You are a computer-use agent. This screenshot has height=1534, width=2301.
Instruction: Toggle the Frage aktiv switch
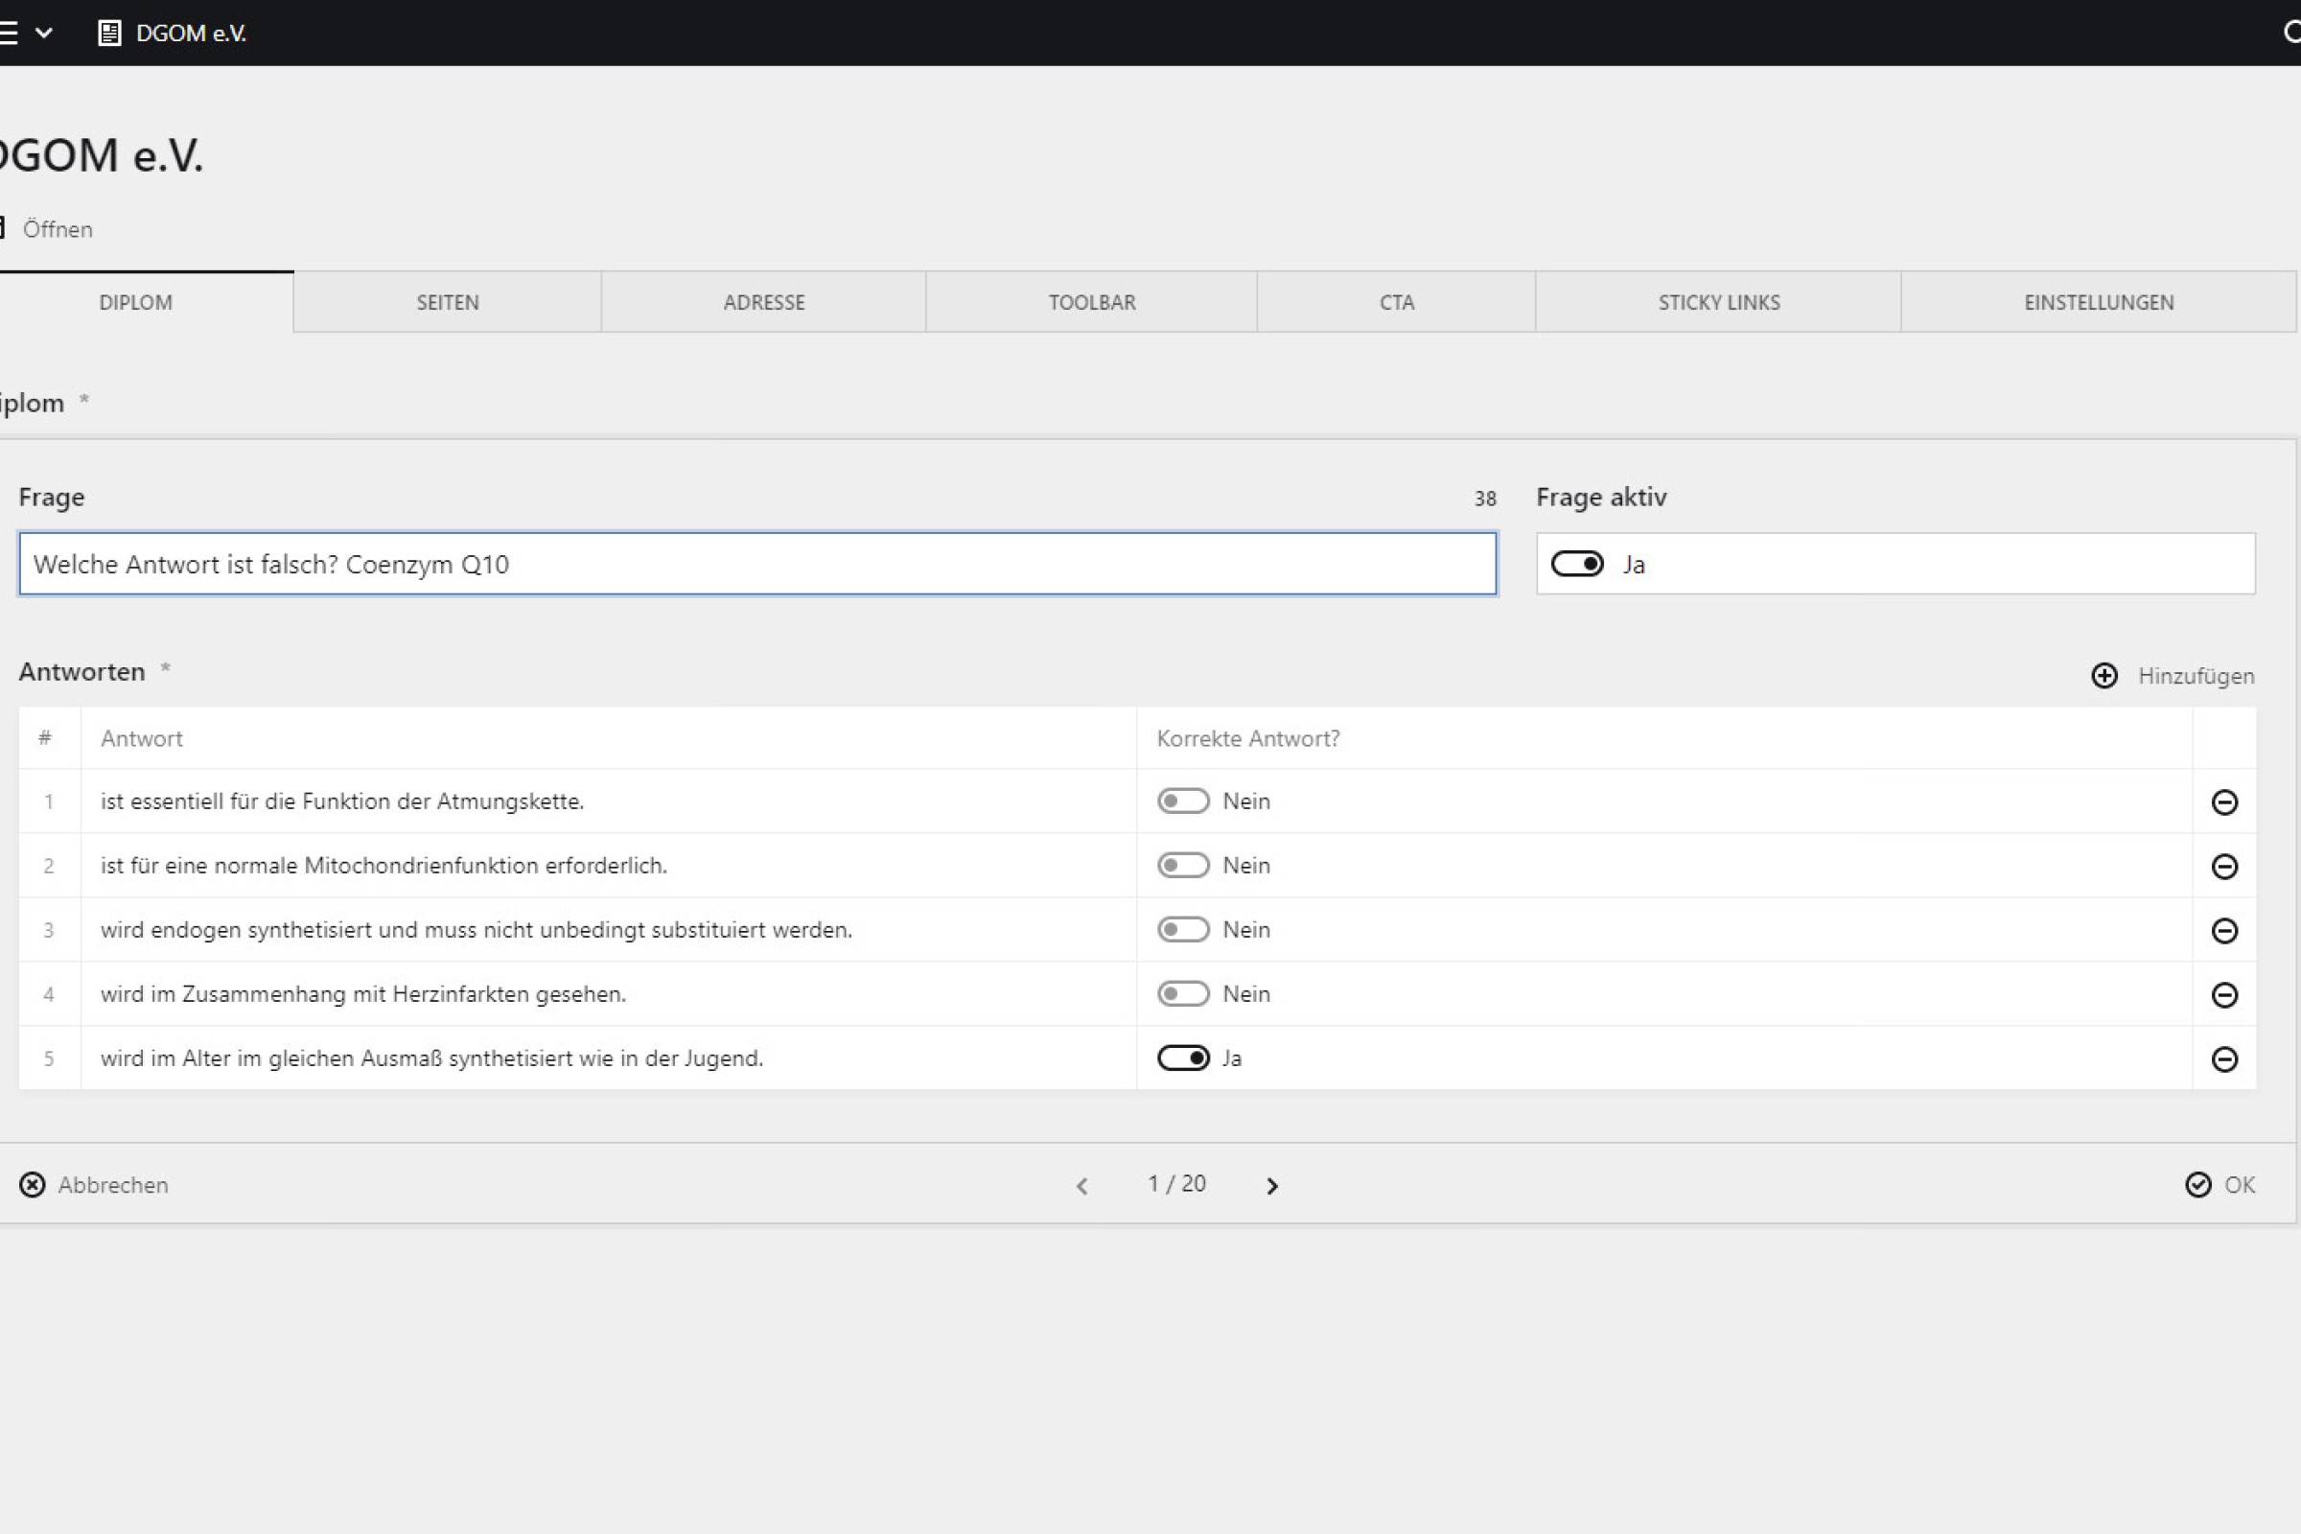click(x=1577, y=565)
